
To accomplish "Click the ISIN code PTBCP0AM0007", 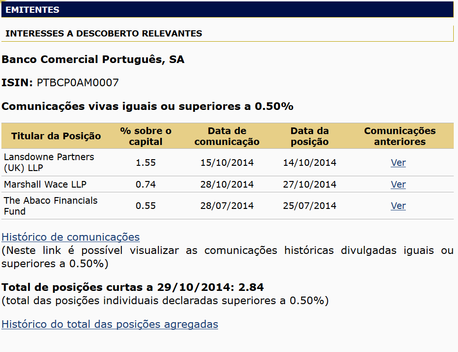I will point(78,83).
